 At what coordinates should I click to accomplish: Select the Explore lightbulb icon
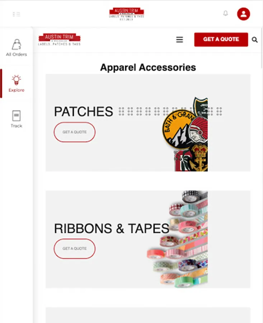17,80
